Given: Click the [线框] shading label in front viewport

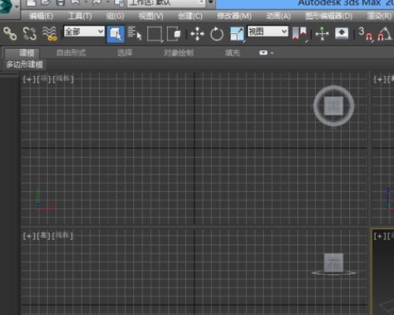Looking at the screenshot, I should tap(62, 235).
